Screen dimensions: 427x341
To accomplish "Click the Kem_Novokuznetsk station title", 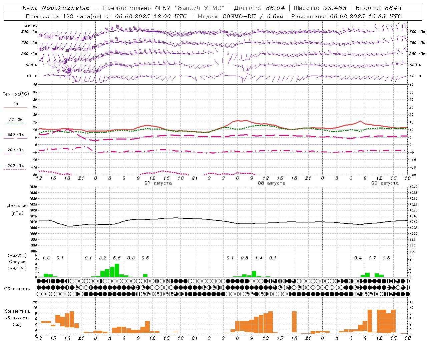I will click(x=56, y=8).
